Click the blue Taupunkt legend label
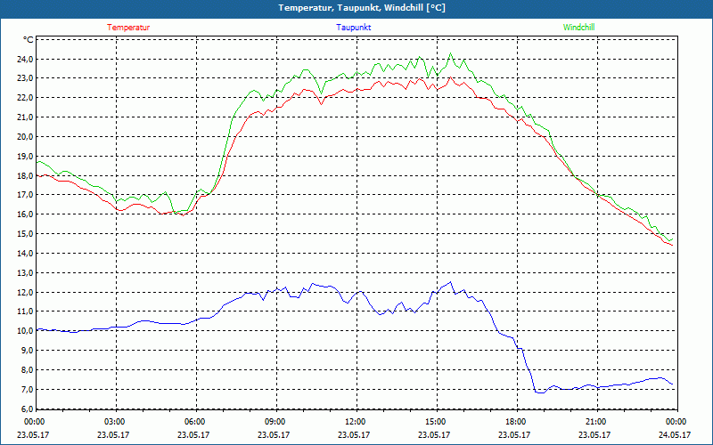The width and height of the screenshot is (713, 445). point(354,28)
